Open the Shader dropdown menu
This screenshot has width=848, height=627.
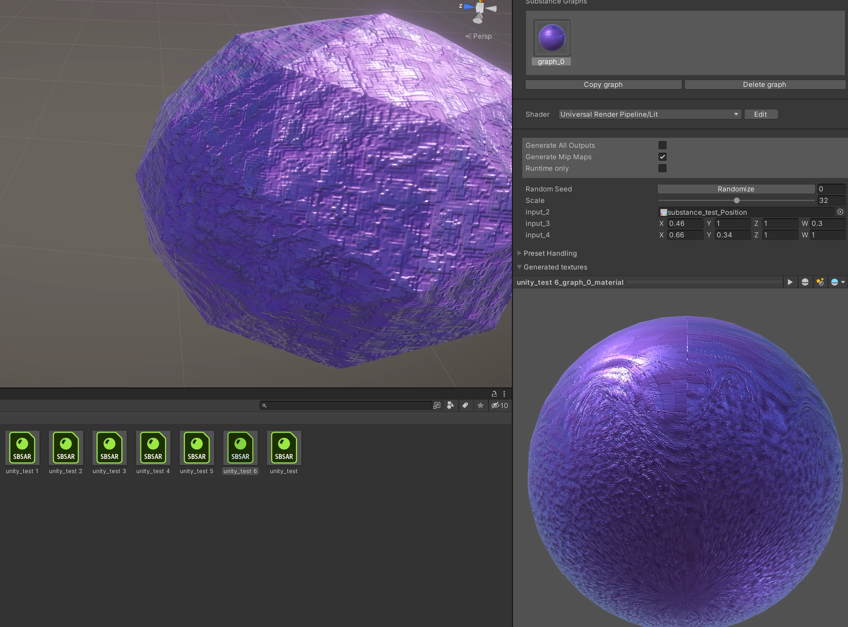649,114
